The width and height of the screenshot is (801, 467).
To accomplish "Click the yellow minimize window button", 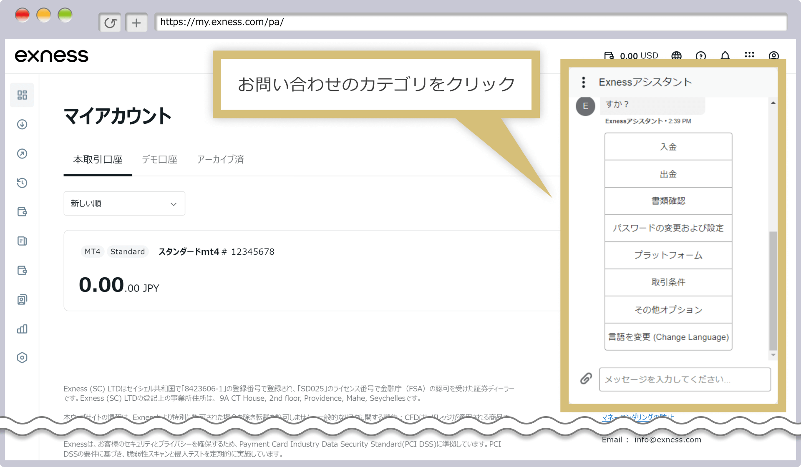I will click(x=44, y=15).
